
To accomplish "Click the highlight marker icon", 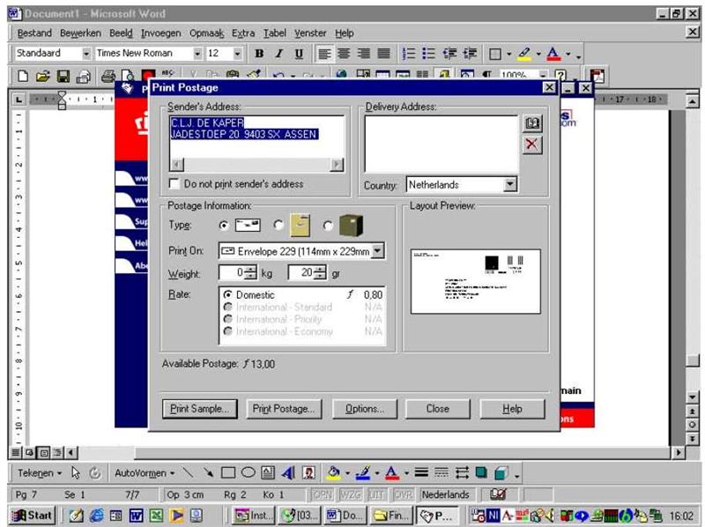I will pyautogui.click(x=524, y=54).
